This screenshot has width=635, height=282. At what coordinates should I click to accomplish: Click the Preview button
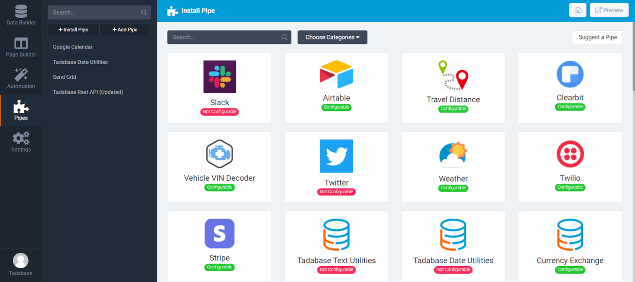pos(609,10)
